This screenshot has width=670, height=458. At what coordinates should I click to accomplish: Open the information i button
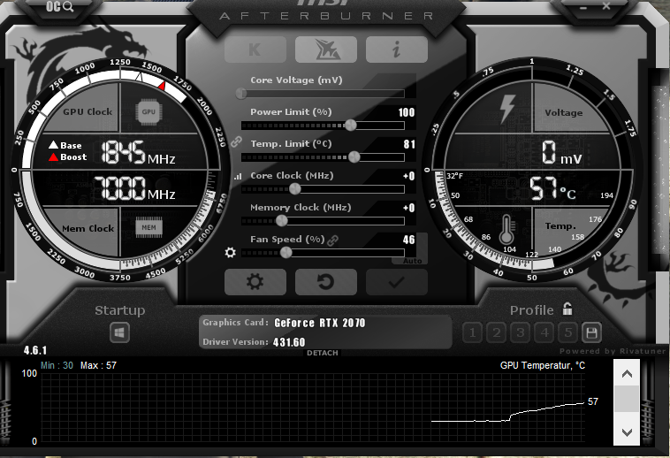(x=397, y=50)
